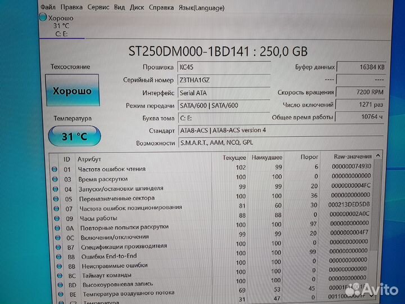This screenshot has width=405, height=304.
Task: Select row Повторные попытки раскрутки
Action: [211, 226]
